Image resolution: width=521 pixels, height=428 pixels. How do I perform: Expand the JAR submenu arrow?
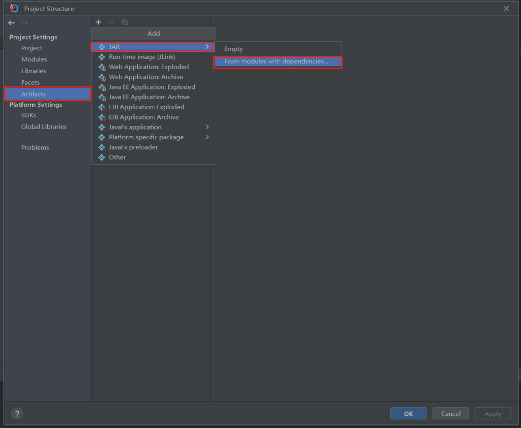[207, 47]
